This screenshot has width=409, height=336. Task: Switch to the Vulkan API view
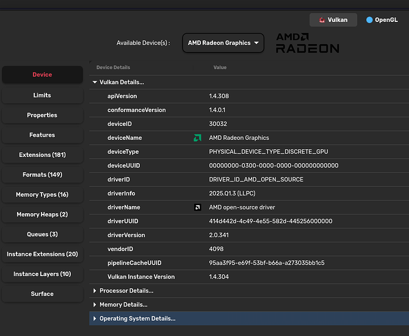point(333,20)
